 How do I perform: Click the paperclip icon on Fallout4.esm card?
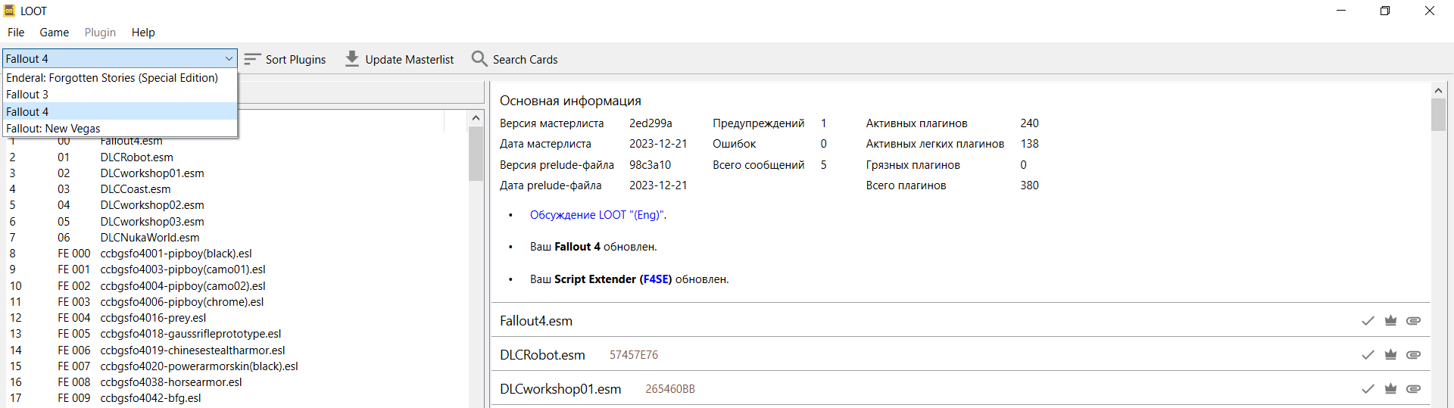(x=1413, y=321)
